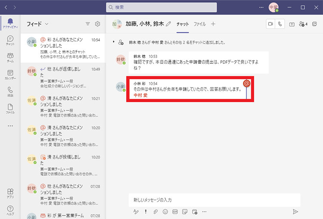Screen dimensions: 323x219
Task: Open the sticker picker
Action: [185, 212]
